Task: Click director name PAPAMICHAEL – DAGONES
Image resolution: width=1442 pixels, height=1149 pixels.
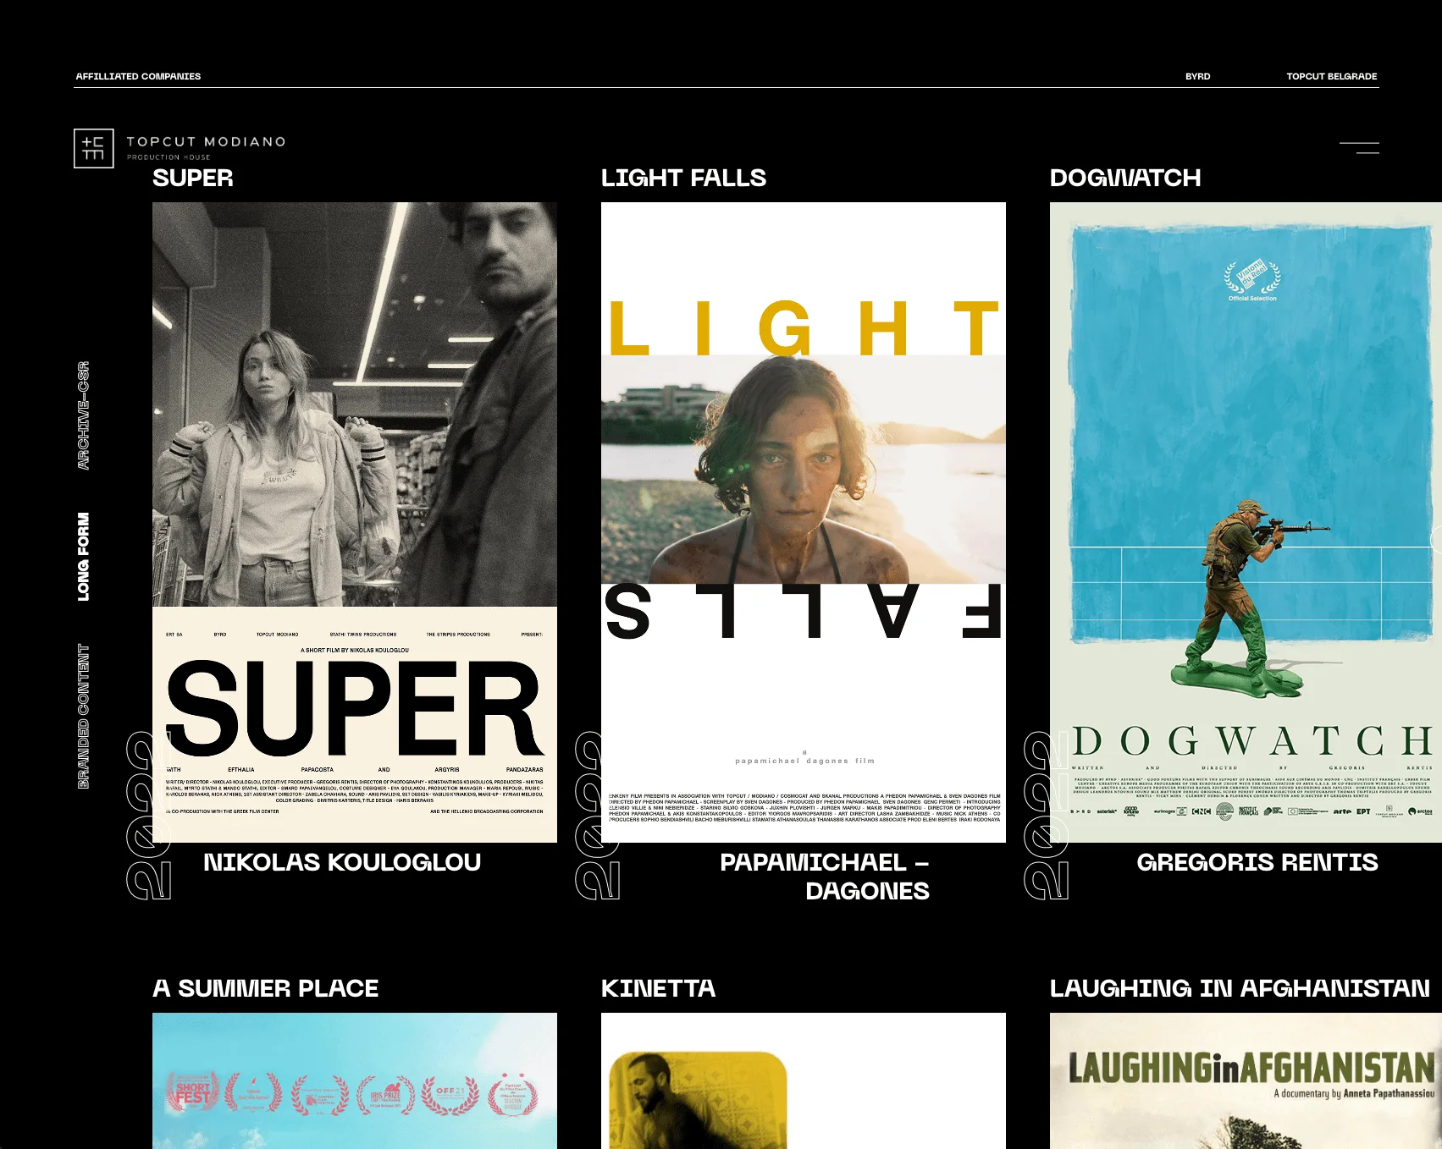Action: click(x=825, y=877)
